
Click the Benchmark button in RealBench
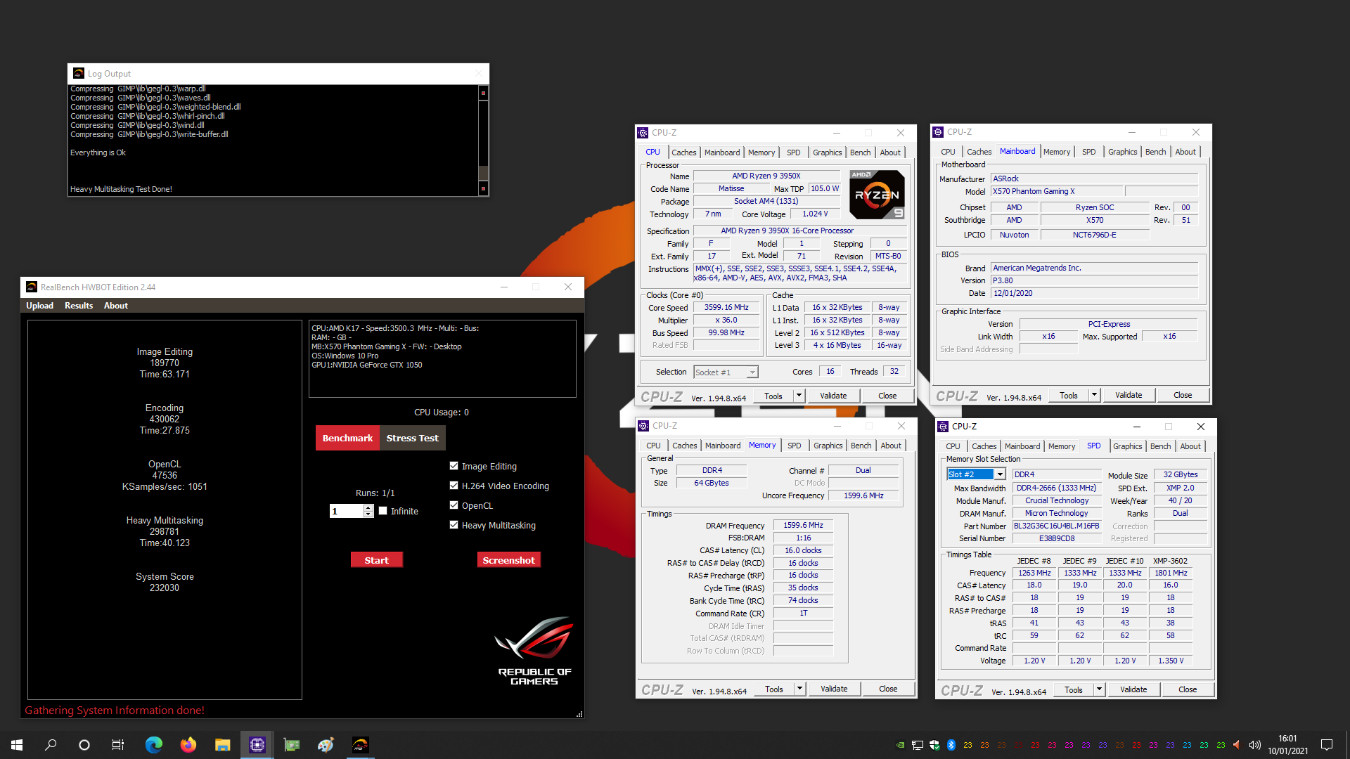tap(347, 438)
